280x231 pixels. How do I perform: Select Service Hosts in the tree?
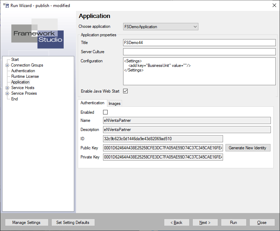coord(23,88)
